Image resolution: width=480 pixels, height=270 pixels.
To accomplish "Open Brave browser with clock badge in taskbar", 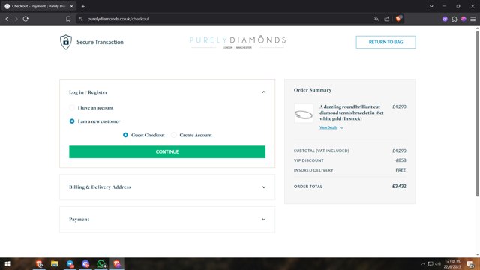I will click(39, 264).
